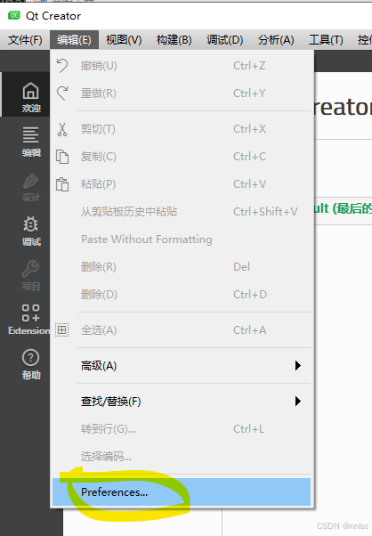This screenshot has height=536, width=372.
Task: Open the 调试(D) menu
Action: (225, 40)
